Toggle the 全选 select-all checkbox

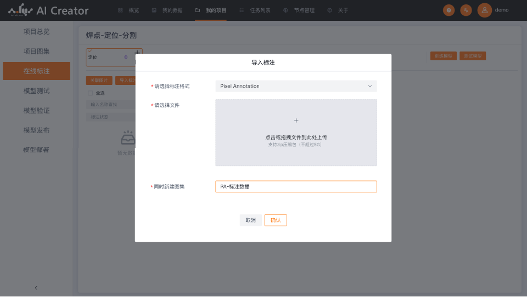(x=91, y=93)
